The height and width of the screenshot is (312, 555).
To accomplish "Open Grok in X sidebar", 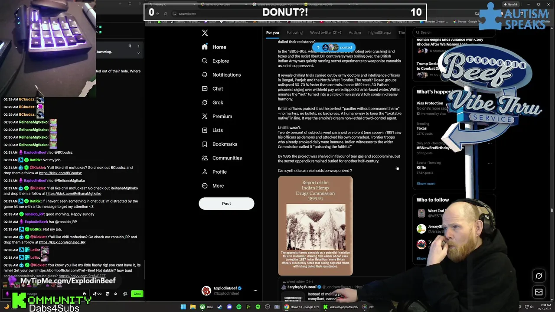I will coord(212,102).
